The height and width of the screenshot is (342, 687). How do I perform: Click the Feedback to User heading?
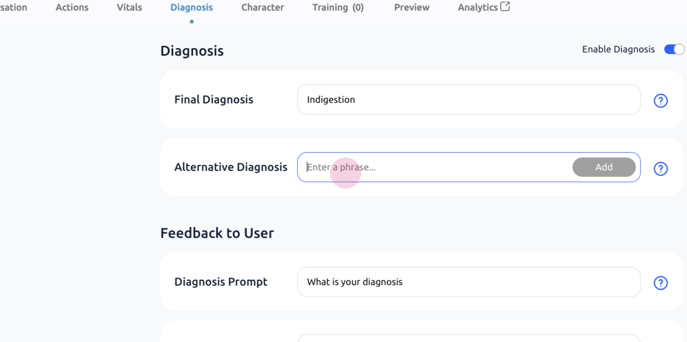pyautogui.click(x=217, y=233)
